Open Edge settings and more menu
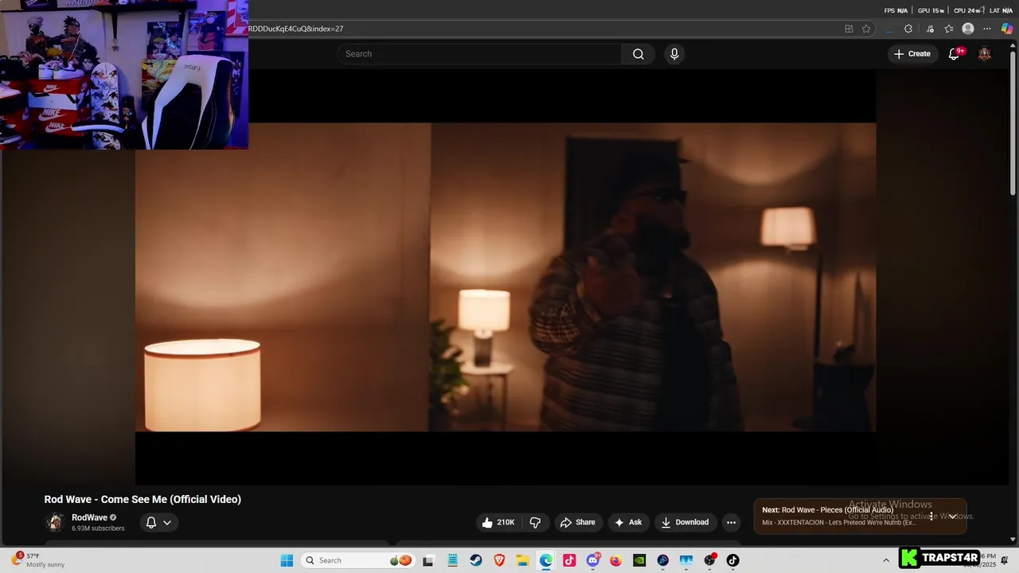 coord(987,29)
